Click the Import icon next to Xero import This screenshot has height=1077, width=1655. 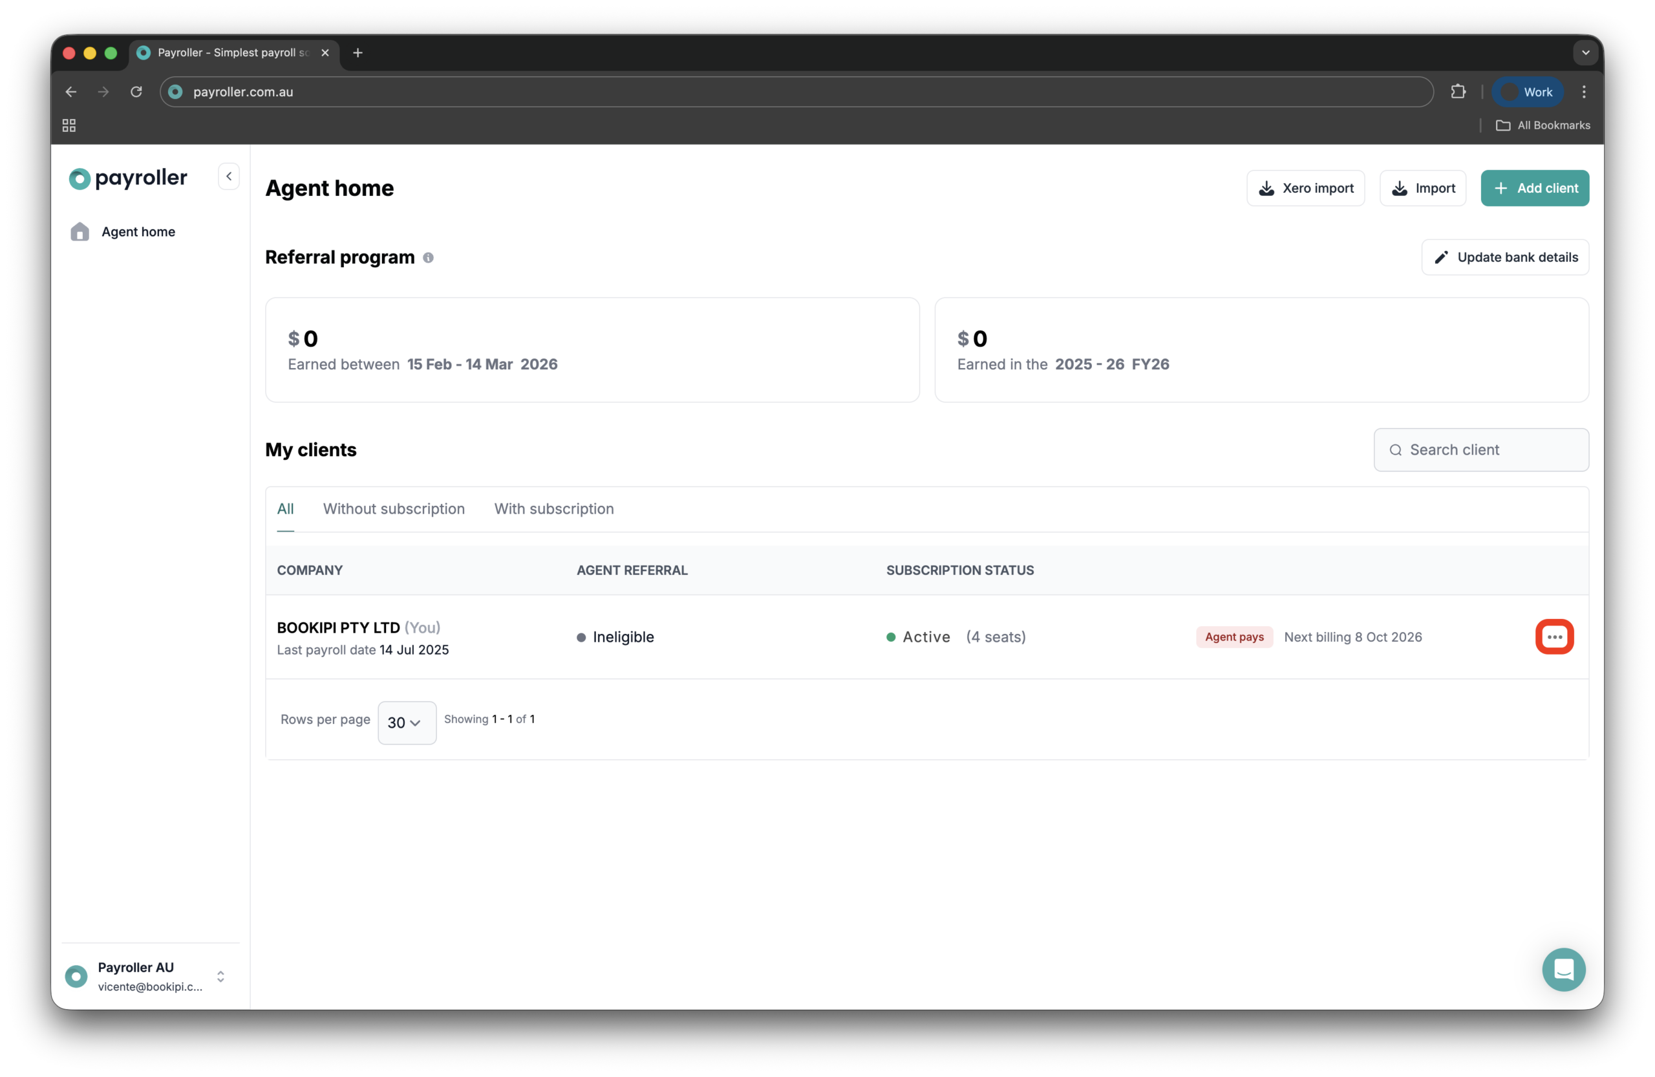[x=1400, y=188]
